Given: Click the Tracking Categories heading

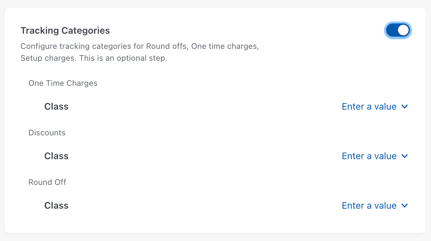Looking at the screenshot, I should point(65,31).
